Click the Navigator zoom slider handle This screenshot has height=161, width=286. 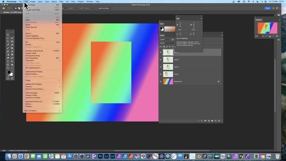click(x=270, y=36)
